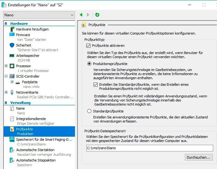Click the Sicherheit shield icon
This screenshot has width=217, height=169.
(x=12, y=45)
